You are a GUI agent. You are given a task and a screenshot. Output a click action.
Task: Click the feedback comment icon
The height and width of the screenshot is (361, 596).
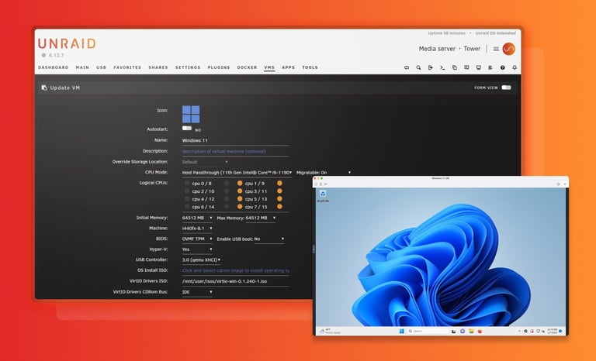[466, 67]
